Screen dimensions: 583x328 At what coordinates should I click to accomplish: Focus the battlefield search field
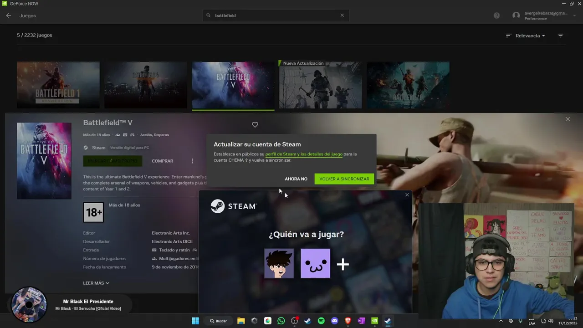click(x=276, y=15)
